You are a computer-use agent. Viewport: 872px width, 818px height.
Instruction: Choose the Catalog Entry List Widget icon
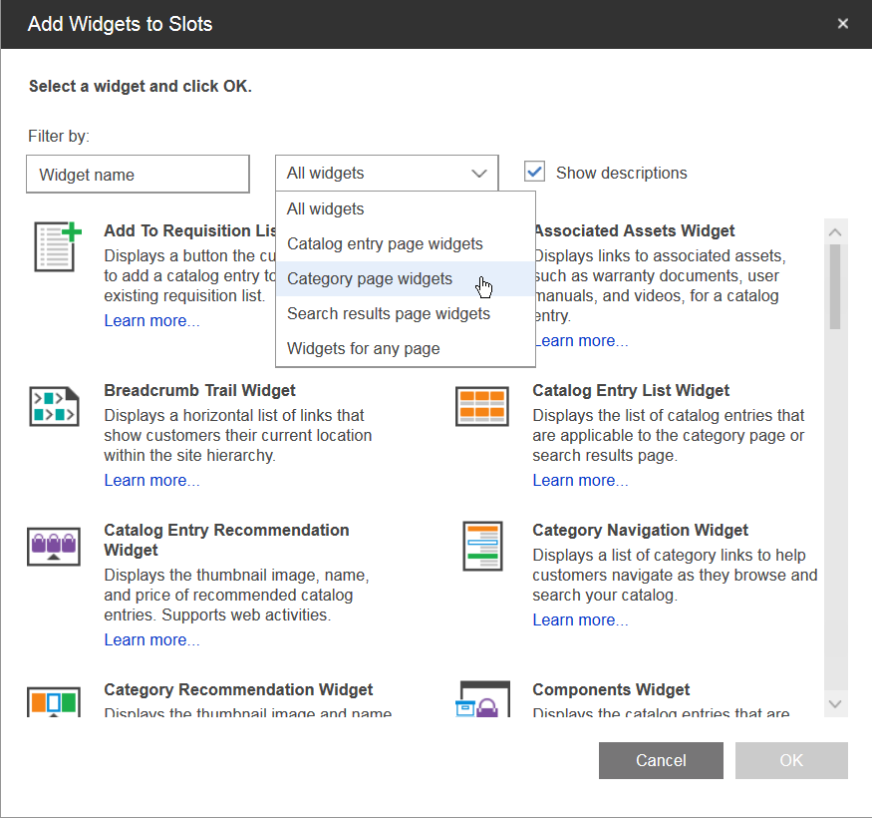[x=482, y=406]
